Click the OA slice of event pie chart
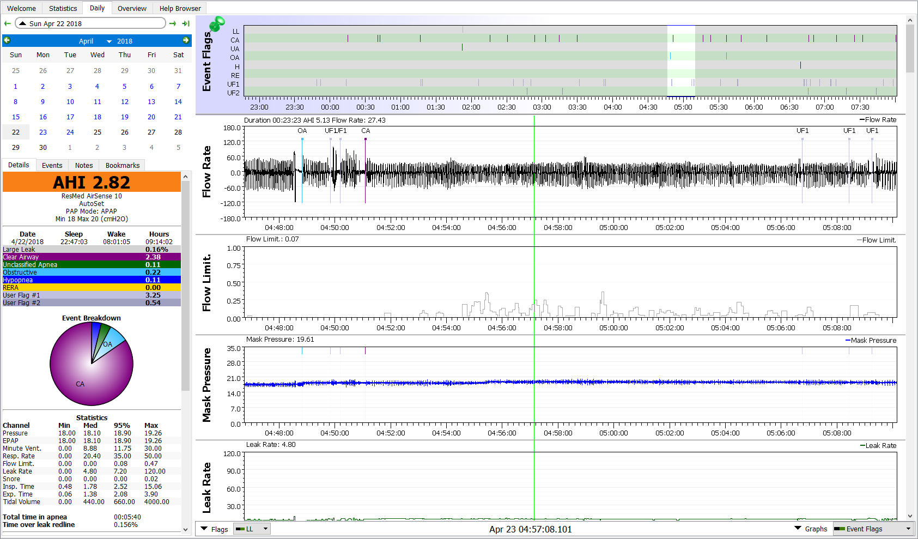The width and height of the screenshot is (918, 539). [x=112, y=343]
